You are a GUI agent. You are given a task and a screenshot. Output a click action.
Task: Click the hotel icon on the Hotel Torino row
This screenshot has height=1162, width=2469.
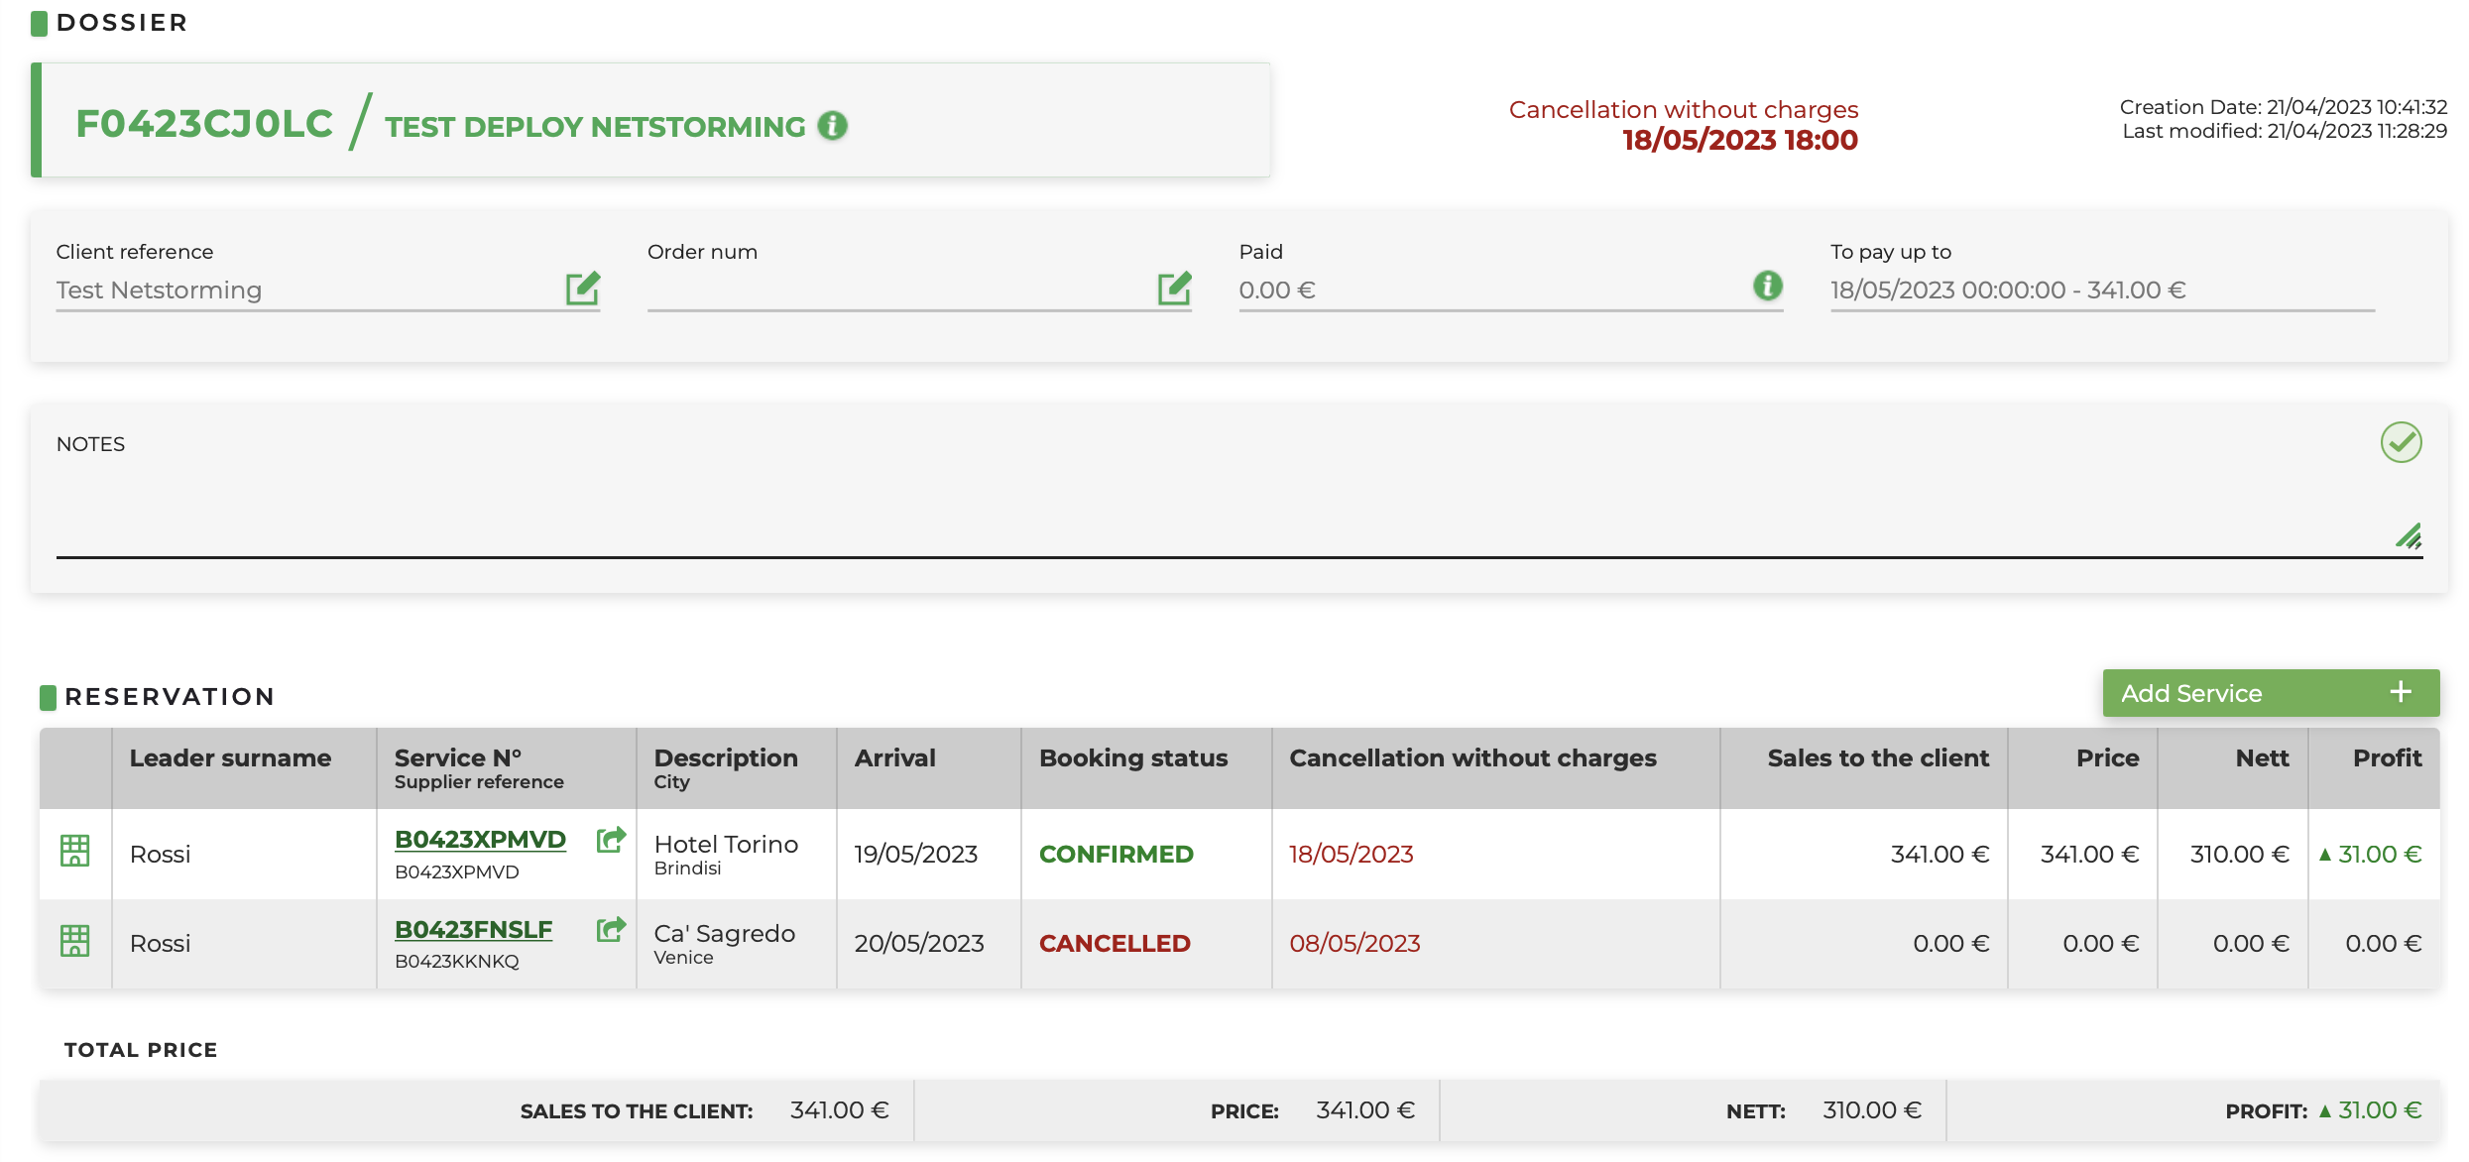pos(75,851)
